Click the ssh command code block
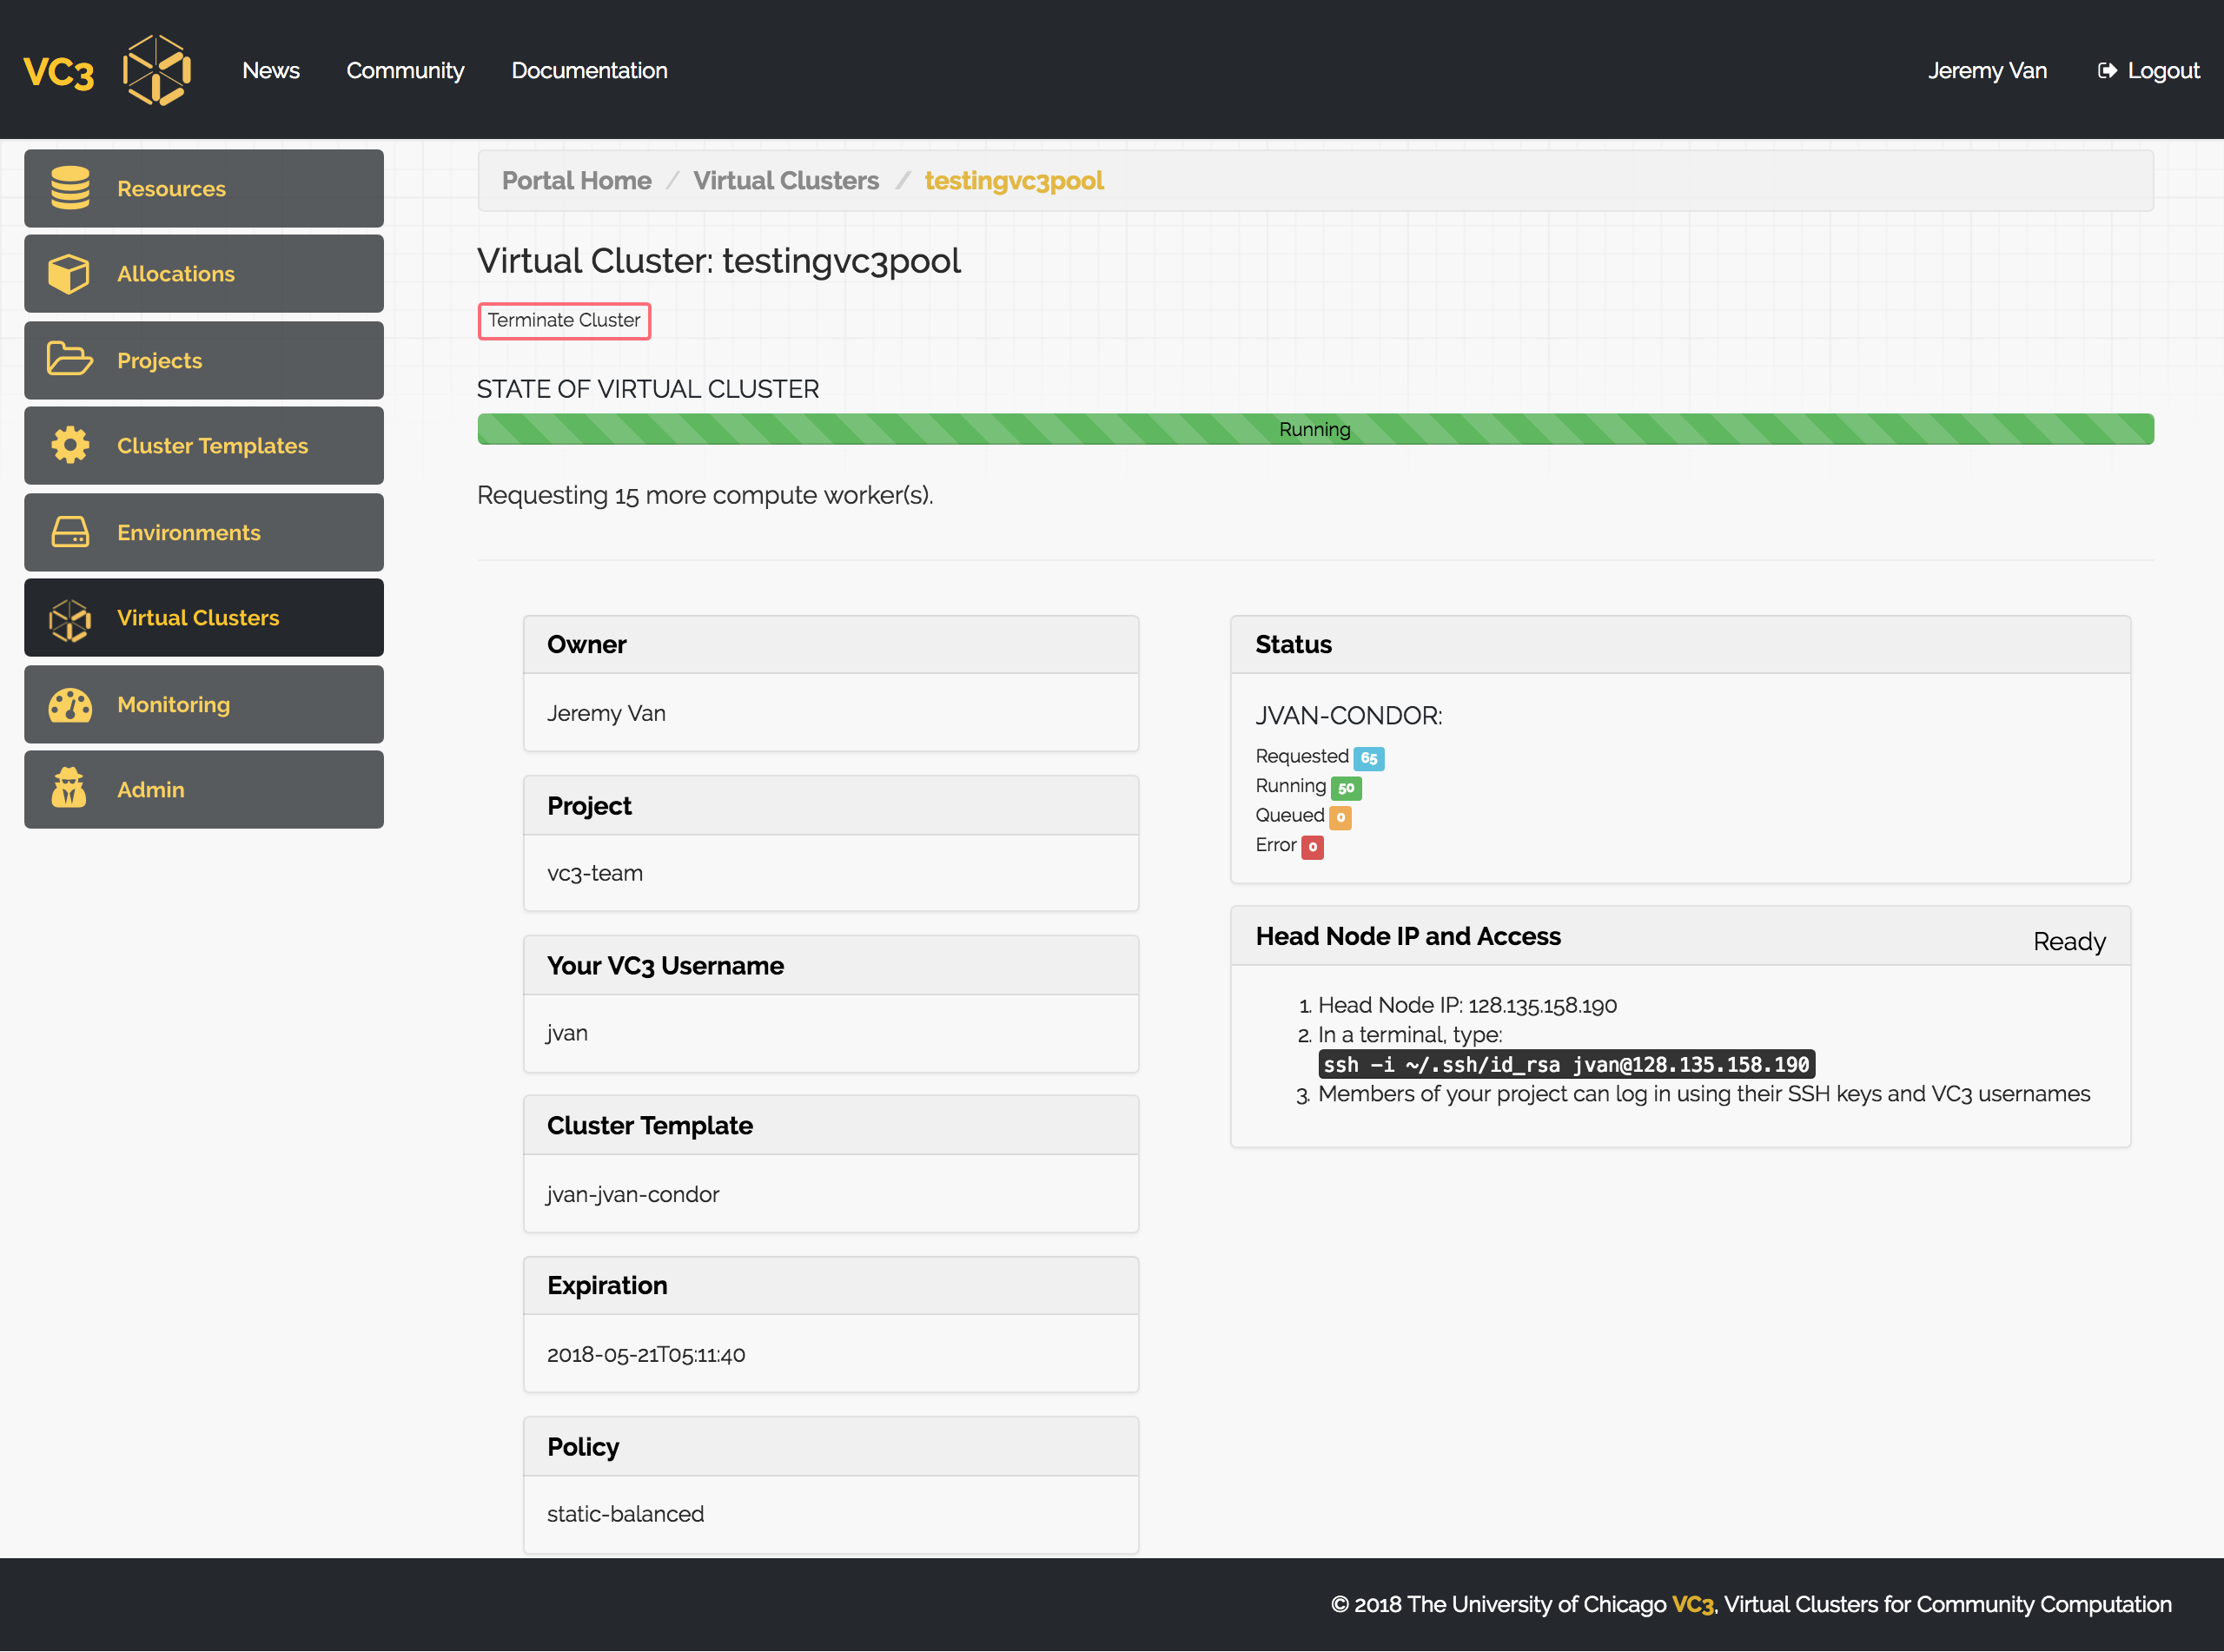Viewport: 2224px width, 1652px height. (x=1566, y=1065)
